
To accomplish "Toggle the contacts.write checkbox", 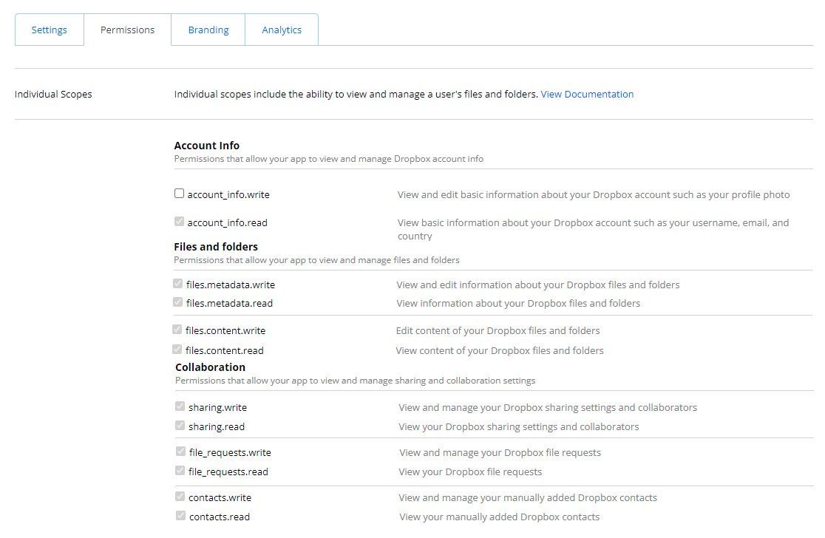I will pyautogui.click(x=180, y=496).
